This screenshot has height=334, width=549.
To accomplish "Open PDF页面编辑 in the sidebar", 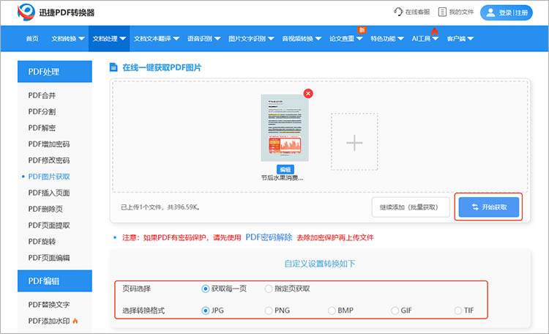I will pyautogui.click(x=49, y=258).
